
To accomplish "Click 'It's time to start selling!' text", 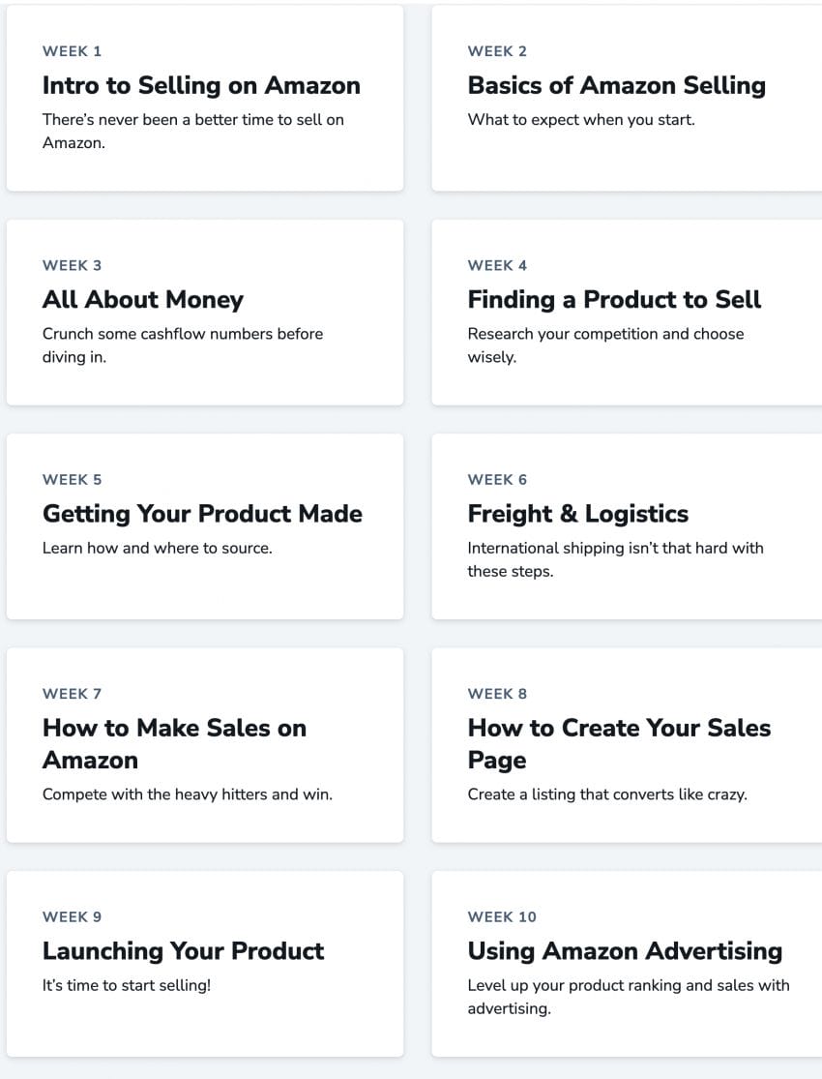I will [x=127, y=985].
